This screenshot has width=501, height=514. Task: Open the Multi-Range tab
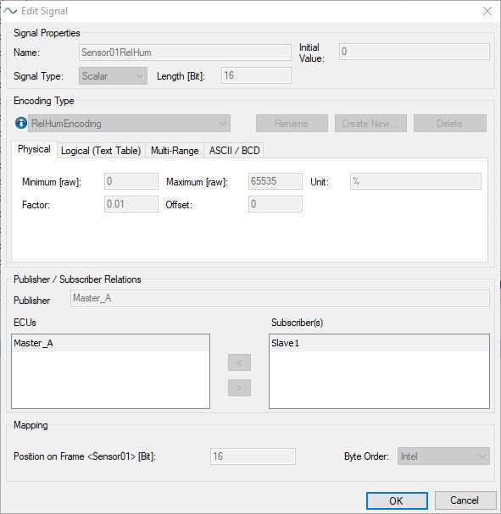pos(175,151)
